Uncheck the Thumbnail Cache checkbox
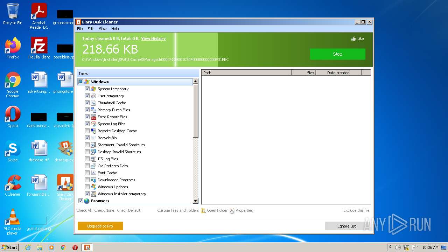Screen dimensions: 448x252 (87, 103)
